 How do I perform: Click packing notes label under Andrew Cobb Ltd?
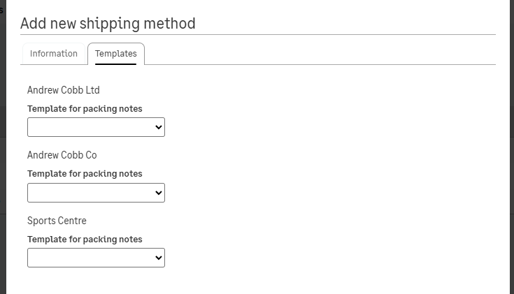pos(85,109)
